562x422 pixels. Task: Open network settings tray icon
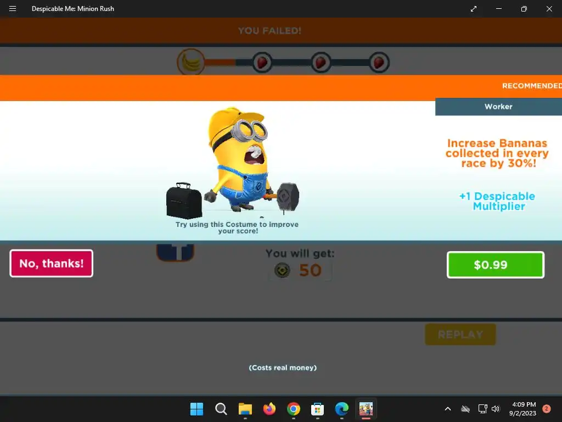(483, 409)
